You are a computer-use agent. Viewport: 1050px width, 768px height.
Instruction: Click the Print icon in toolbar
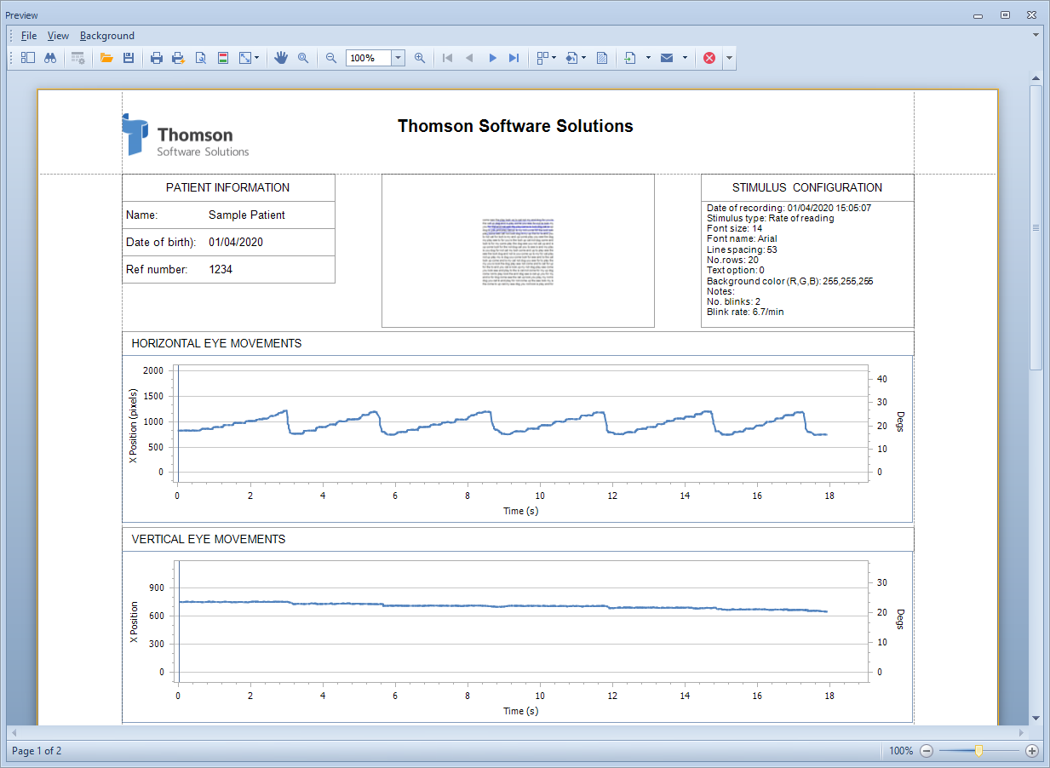(x=157, y=58)
